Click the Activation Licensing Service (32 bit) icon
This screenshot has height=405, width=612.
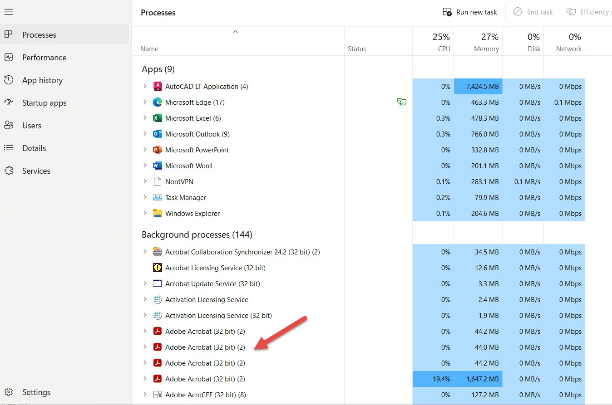[x=158, y=315]
